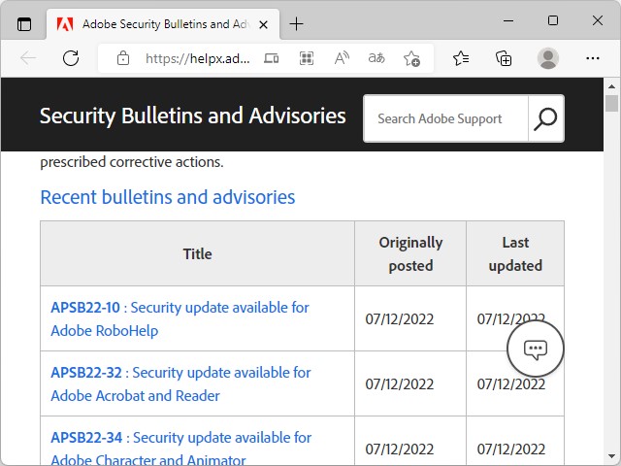Viewport: 621px width, 466px height.
Task: Open a new browser tab
Action: point(297,23)
